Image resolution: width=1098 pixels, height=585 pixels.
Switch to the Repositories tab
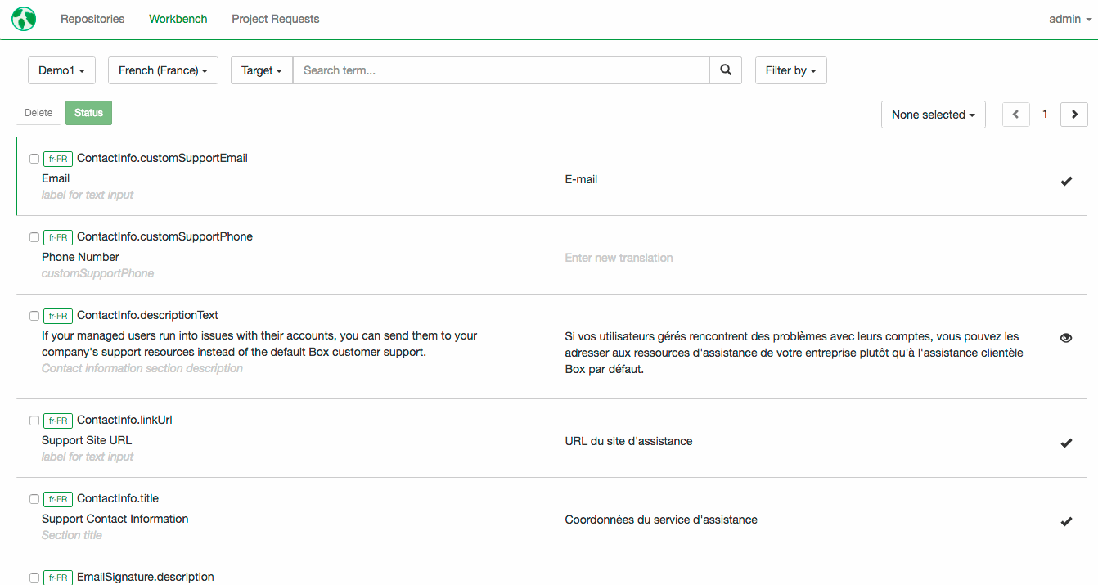point(92,19)
